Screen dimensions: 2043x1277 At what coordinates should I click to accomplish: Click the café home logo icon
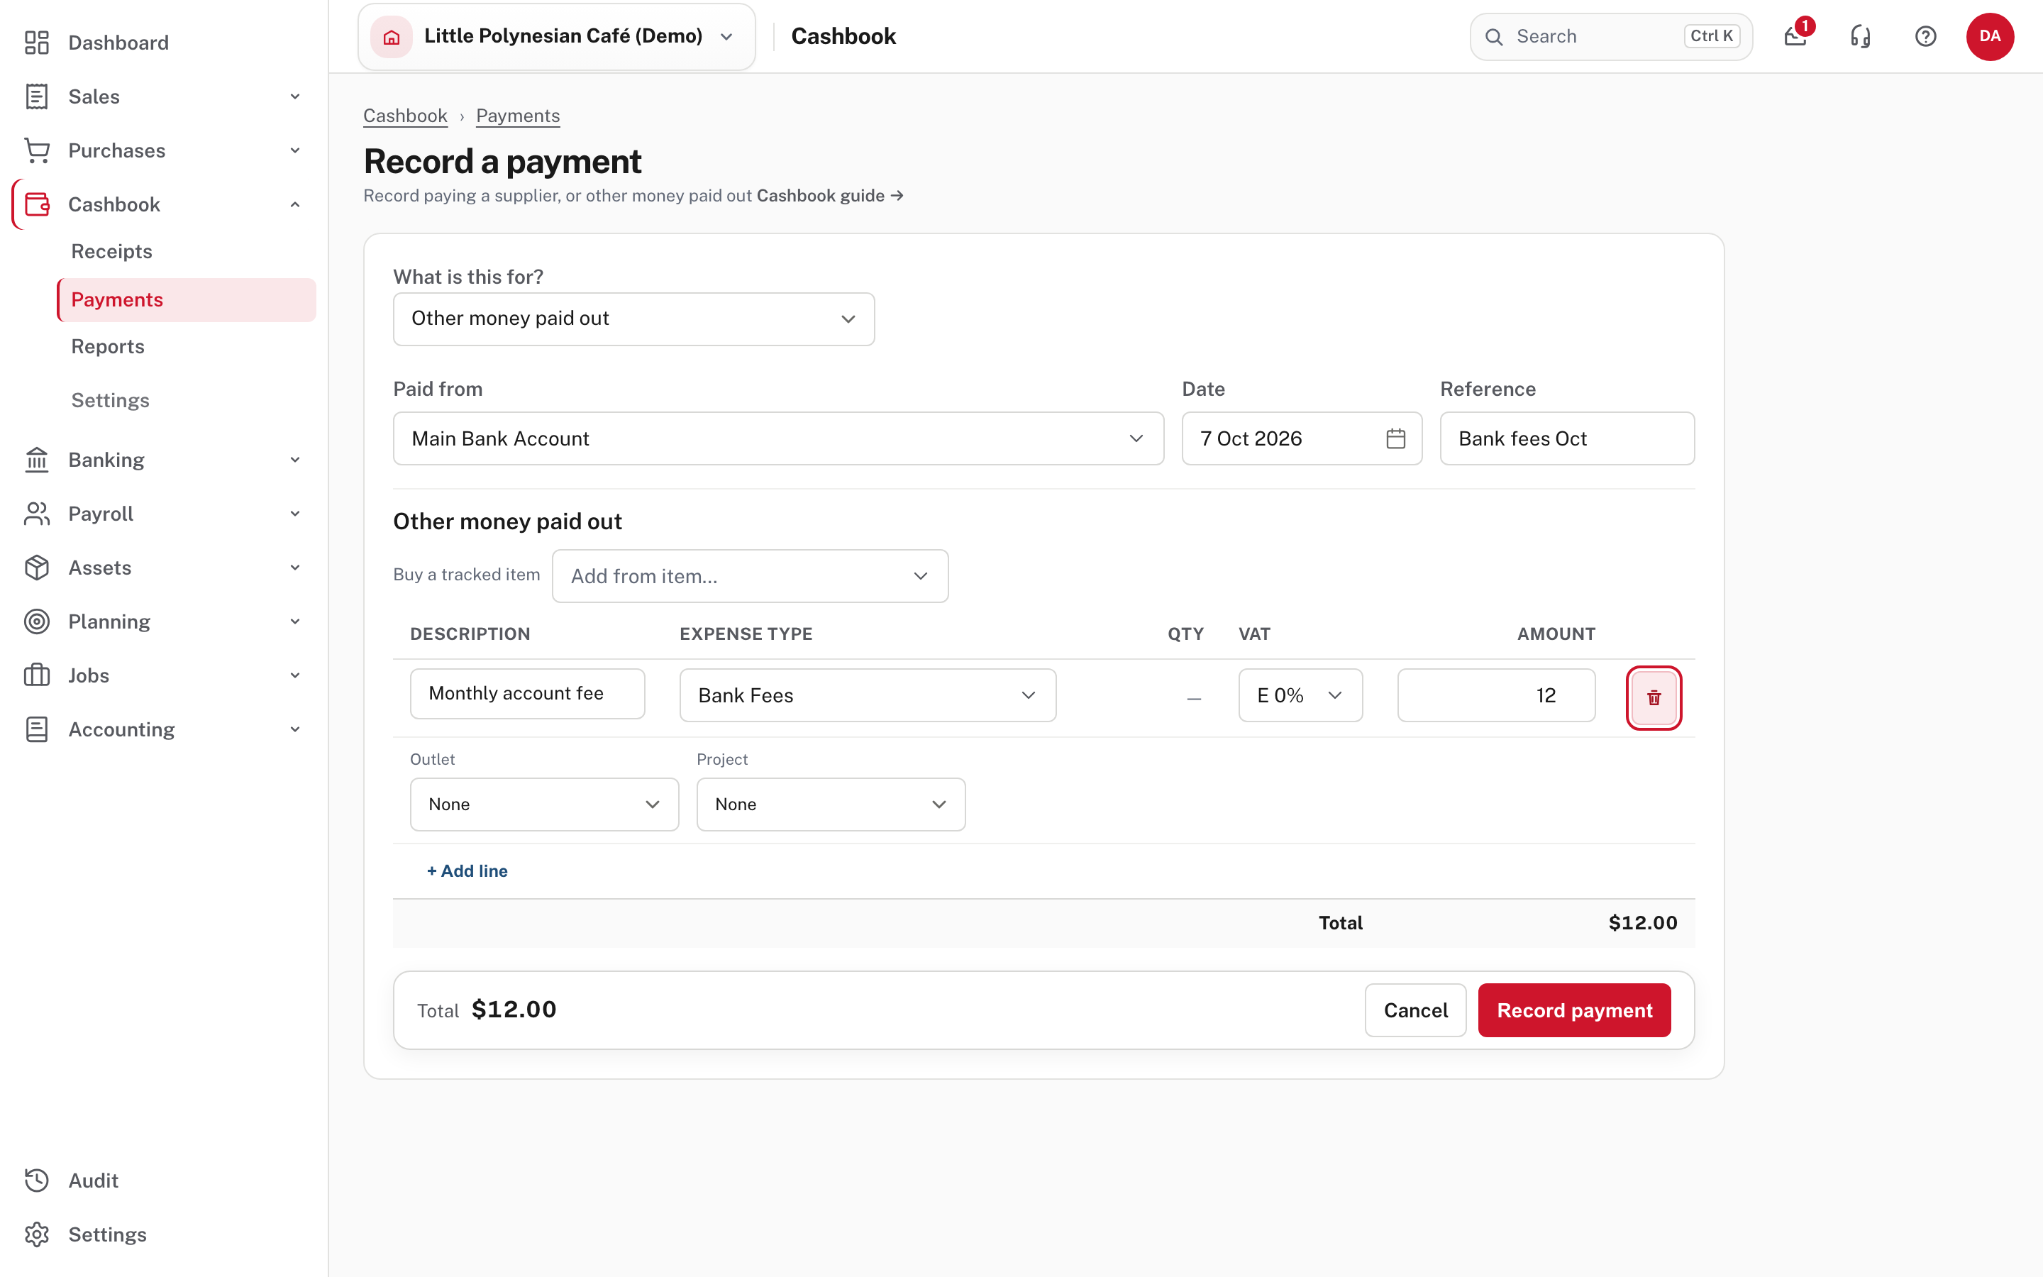[x=392, y=36]
